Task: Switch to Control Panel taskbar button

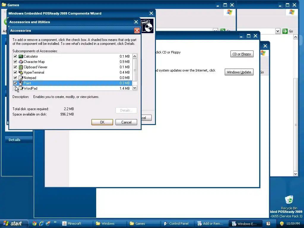Action: [x=177, y=224]
